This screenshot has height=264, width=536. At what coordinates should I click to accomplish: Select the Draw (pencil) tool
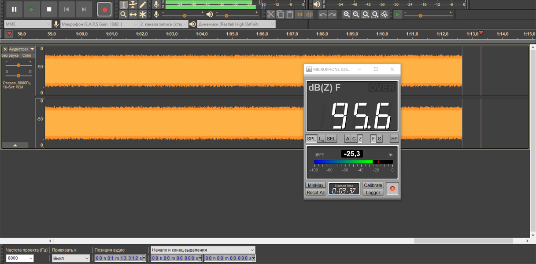pos(143,4)
